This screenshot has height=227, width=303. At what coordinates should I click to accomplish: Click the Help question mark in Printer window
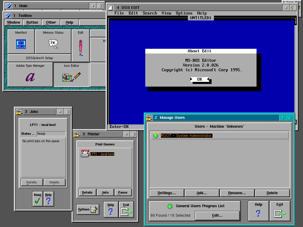(111, 210)
